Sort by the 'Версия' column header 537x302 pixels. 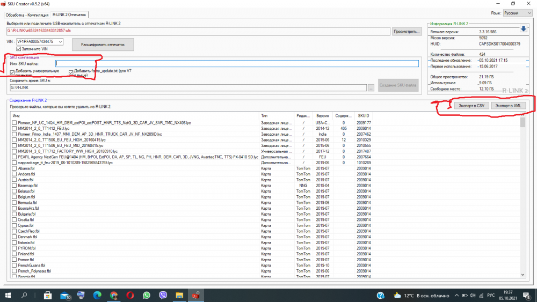click(x=322, y=116)
